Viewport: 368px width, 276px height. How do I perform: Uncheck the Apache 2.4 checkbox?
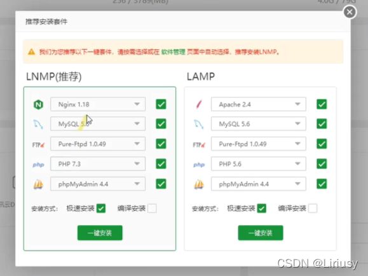pyautogui.click(x=322, y=104)
